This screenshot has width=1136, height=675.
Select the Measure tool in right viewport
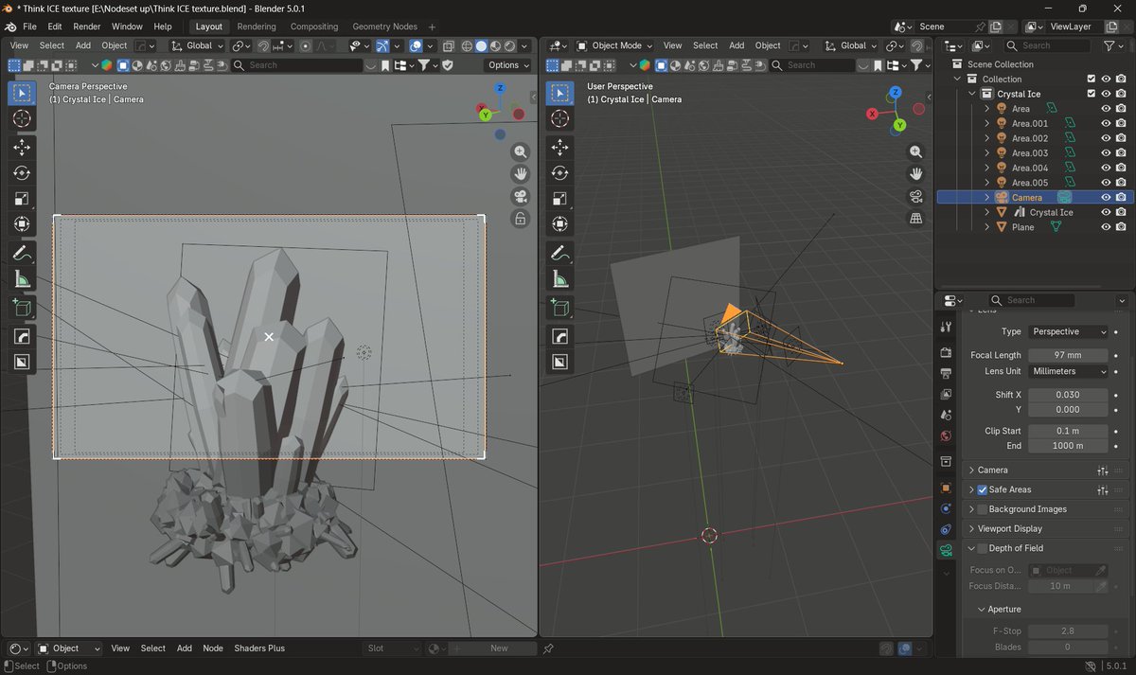click(560, 278)
